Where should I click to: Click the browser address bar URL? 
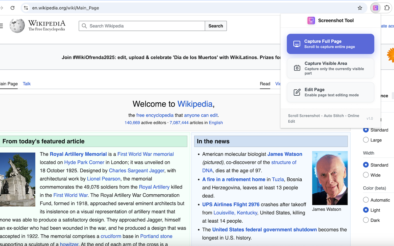66,8
